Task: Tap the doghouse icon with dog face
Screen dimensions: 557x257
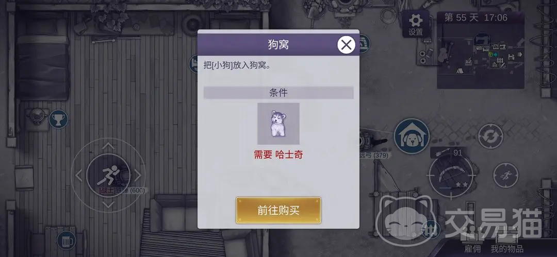Action: 412,136
